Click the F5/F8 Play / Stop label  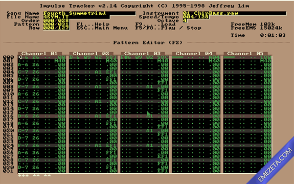tap(168, 28)
